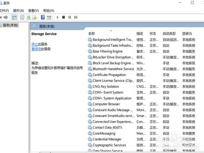Open the 文件(F) menu
204x153 pixels.
(4, 11)
